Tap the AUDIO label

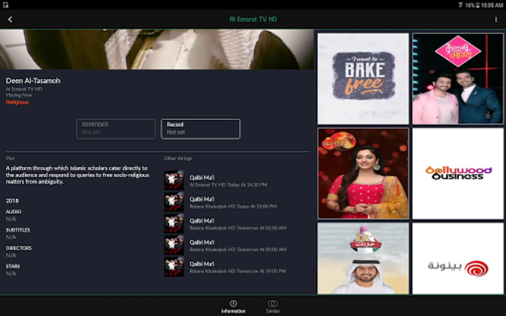pos(13,212)
